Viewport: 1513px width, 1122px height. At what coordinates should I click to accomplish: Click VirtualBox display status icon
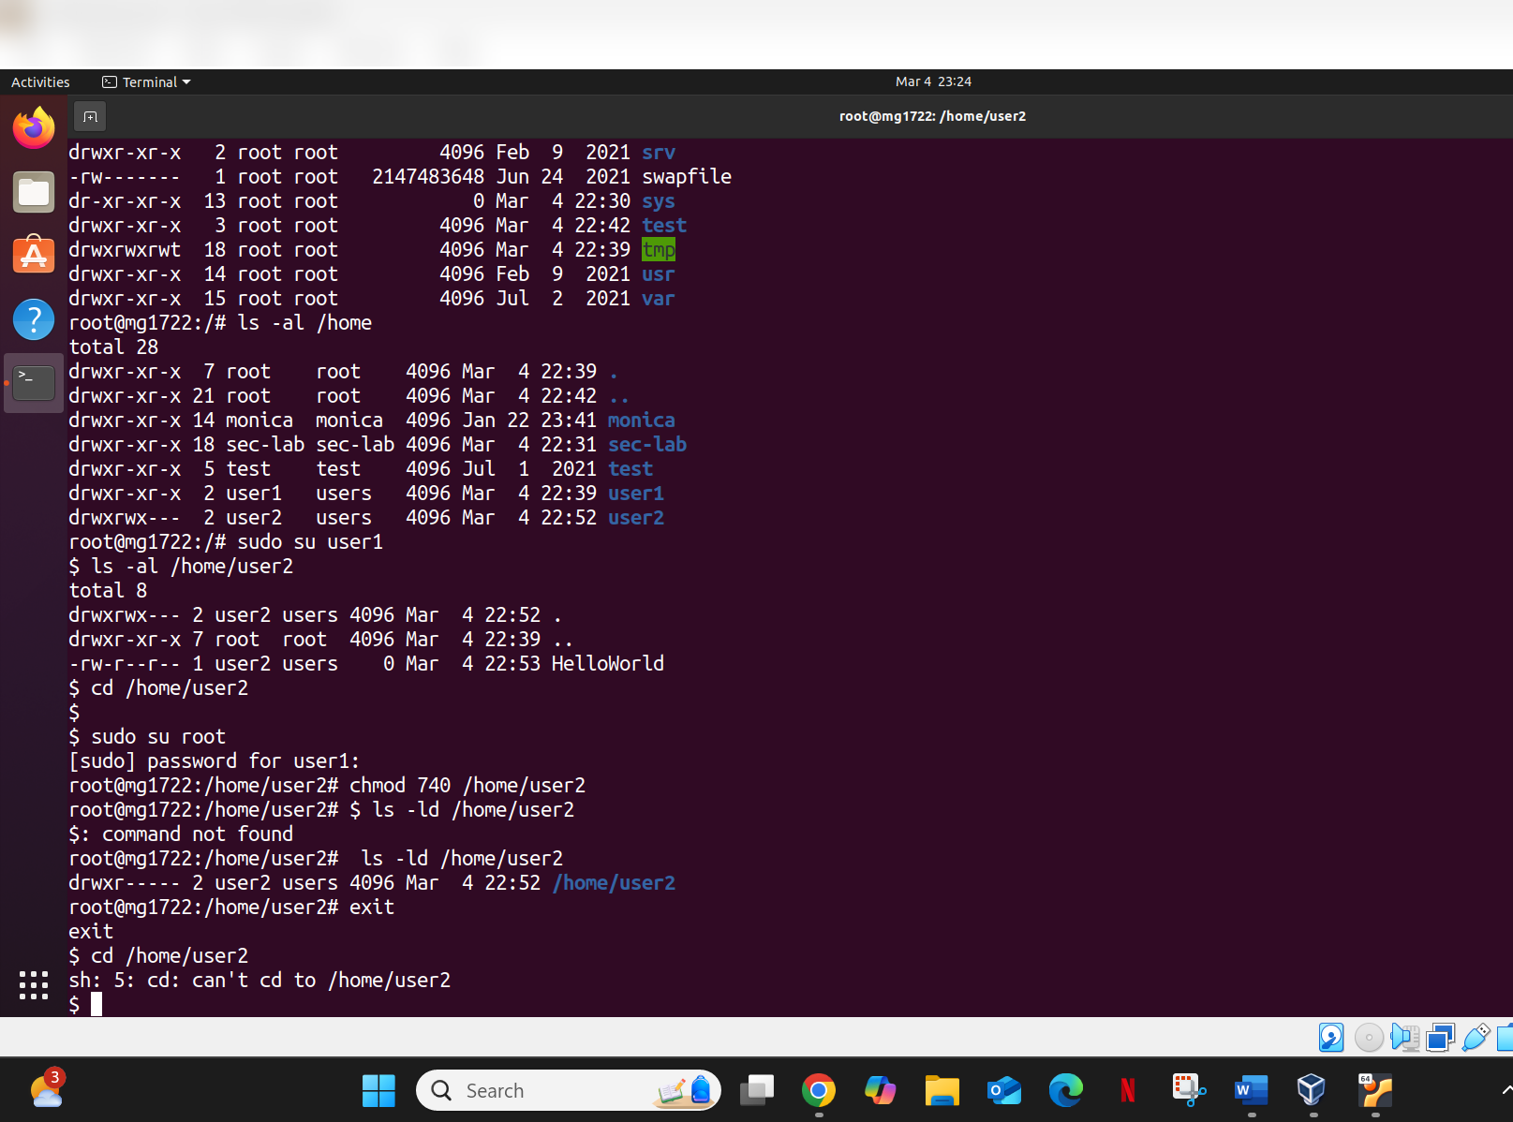click(1441, 1038)
